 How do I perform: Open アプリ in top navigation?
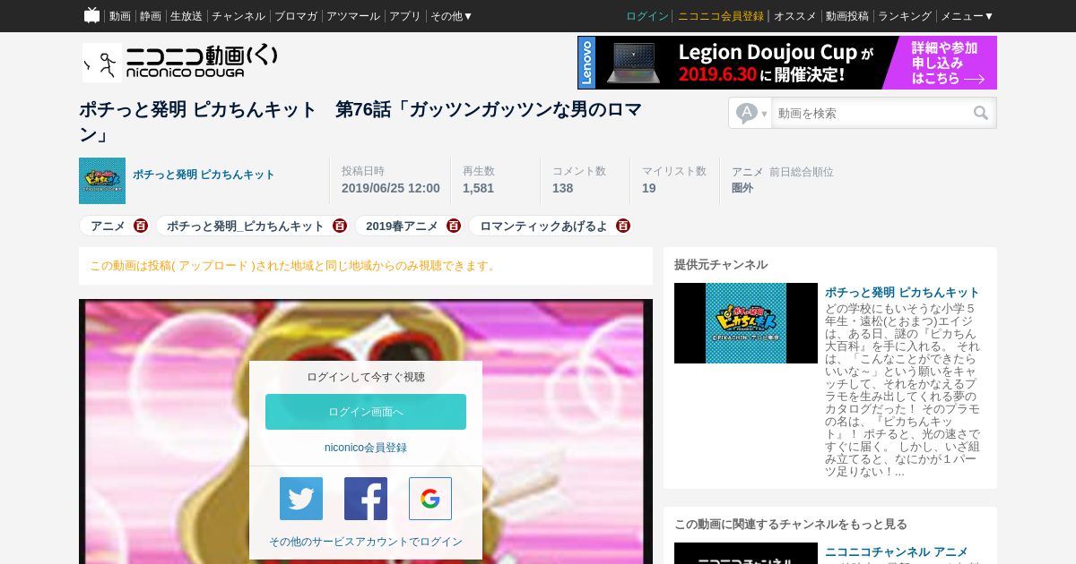point(405,16)
